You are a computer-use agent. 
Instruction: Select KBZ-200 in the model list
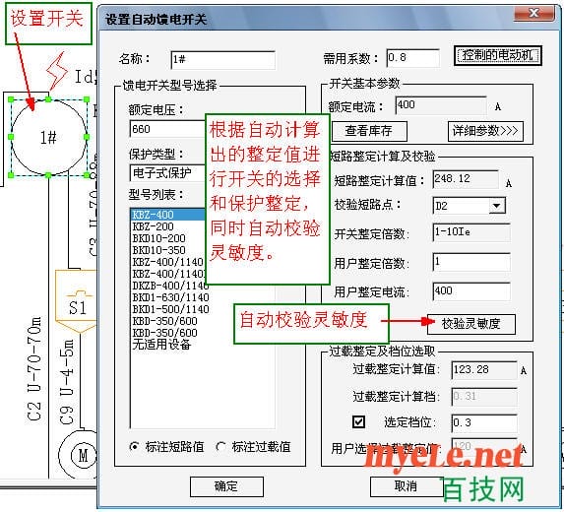(x=154, y=226)
